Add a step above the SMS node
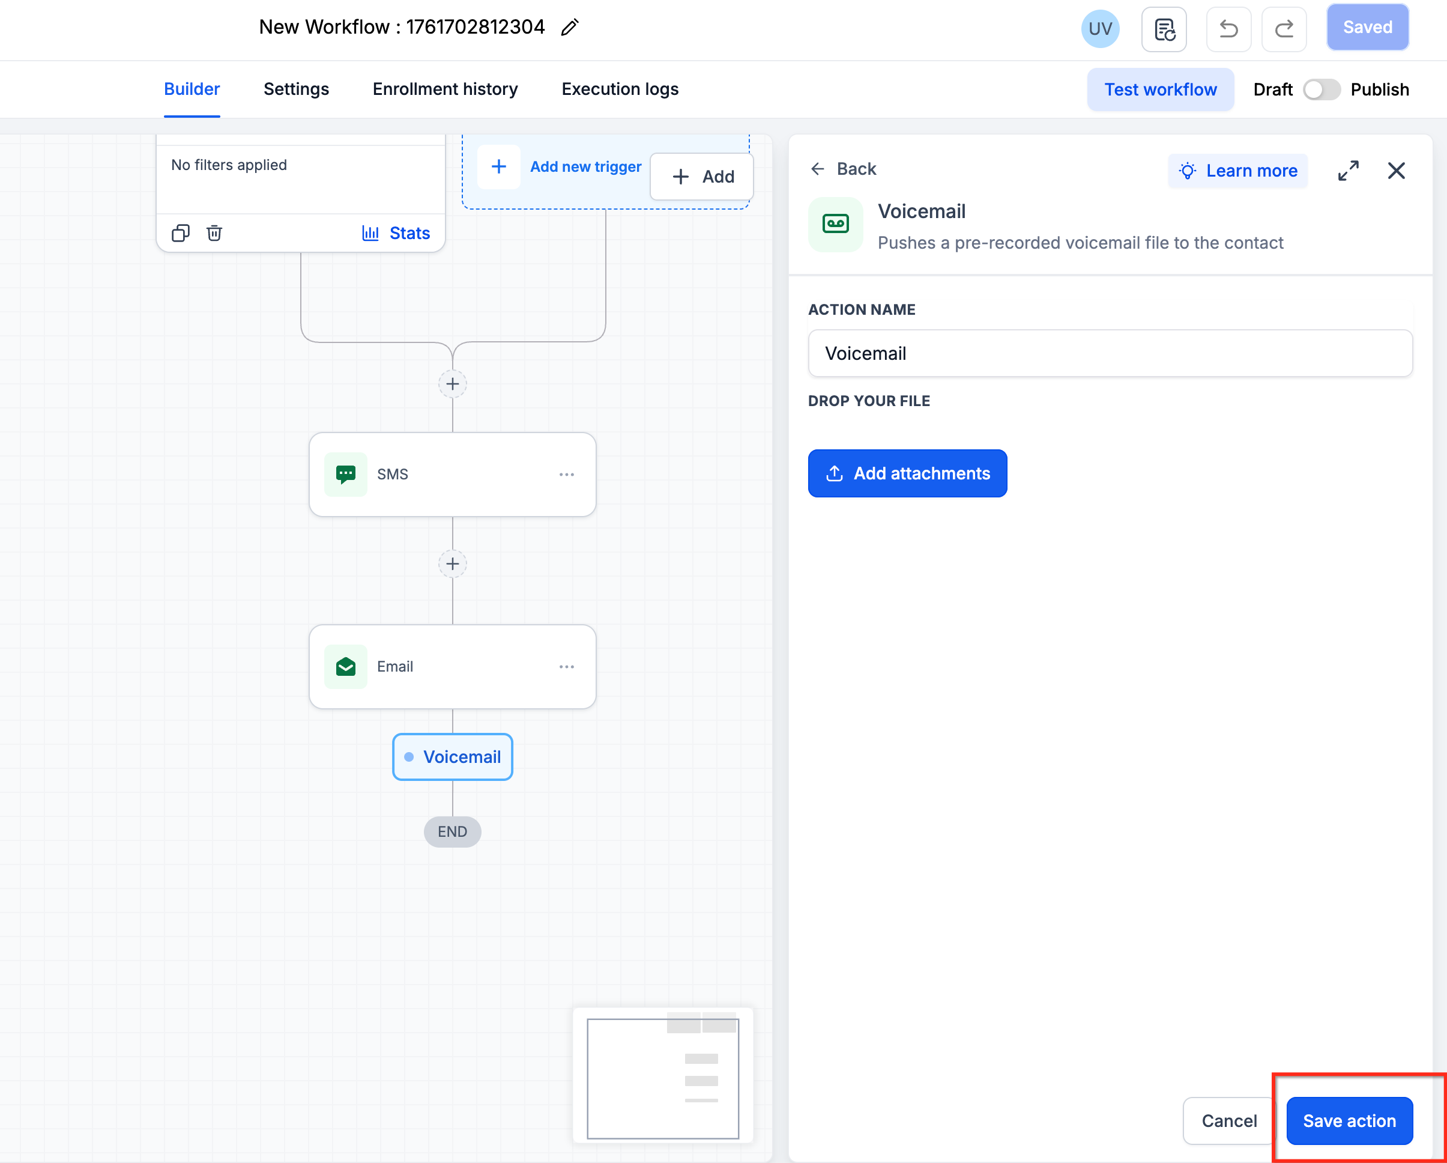The width and height of the screenshot is (1447, 1163). pyautogui.click(x=452, y=384)
